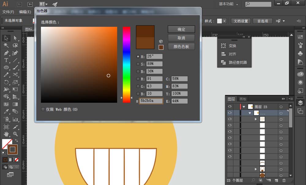Focus the hex color field 5b2b0a
This screenshot has width=306, height=185.
[x=151, y=101]
